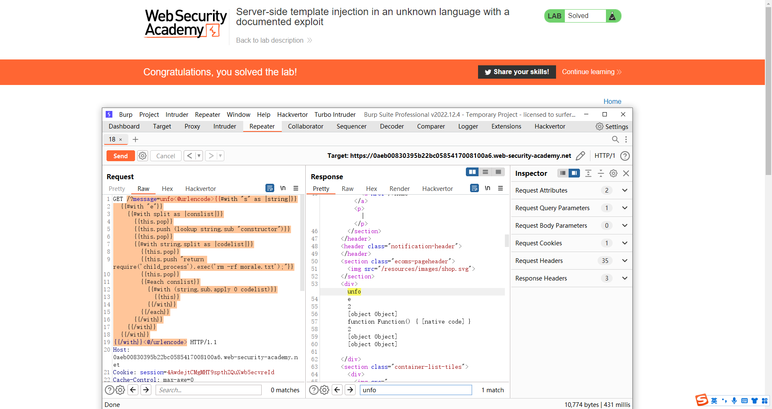Click the response search field containing unfo
The height and width of the screenshot is (409, 772).
(x=416, y=390)
